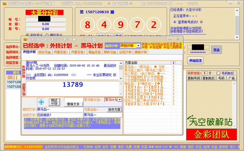Image resolution: width=244 pixels, height=151 pixels.
Task: Click the 登录 login button
Action: pyautogui.click(x=217, y=50)
